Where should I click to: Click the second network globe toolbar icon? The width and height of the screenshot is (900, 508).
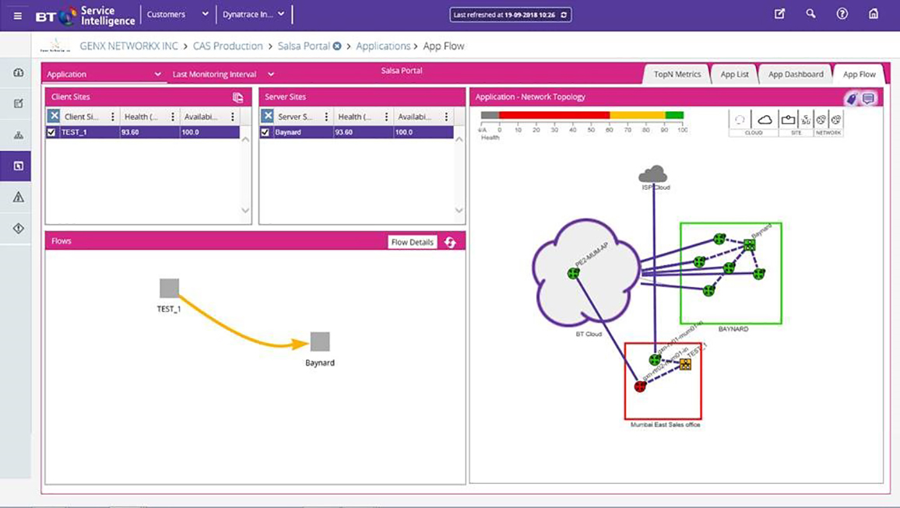[836, 119]
